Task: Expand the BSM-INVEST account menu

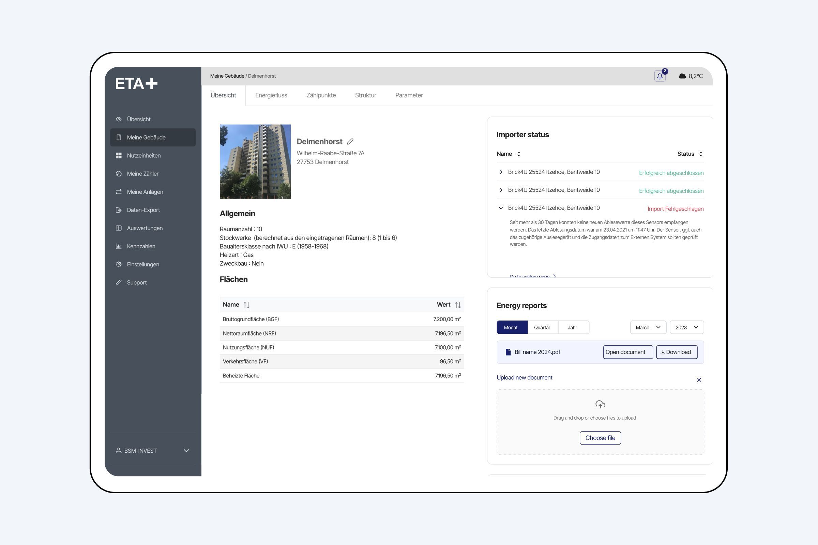Action: tap(187, 450)
